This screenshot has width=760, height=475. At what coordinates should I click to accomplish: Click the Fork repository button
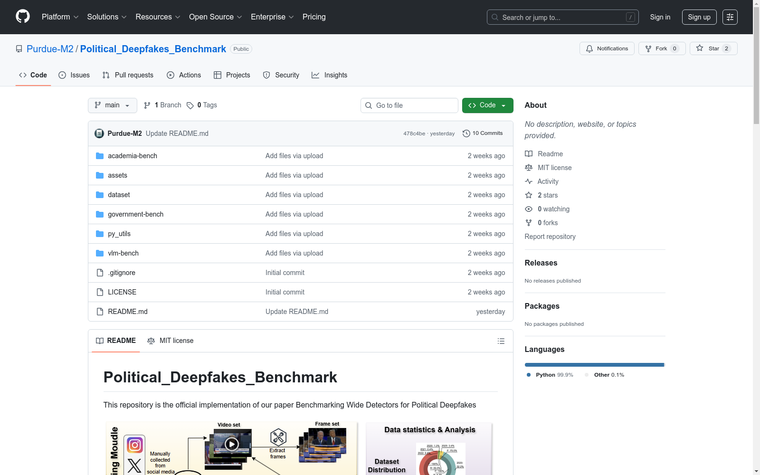(662, 48)
